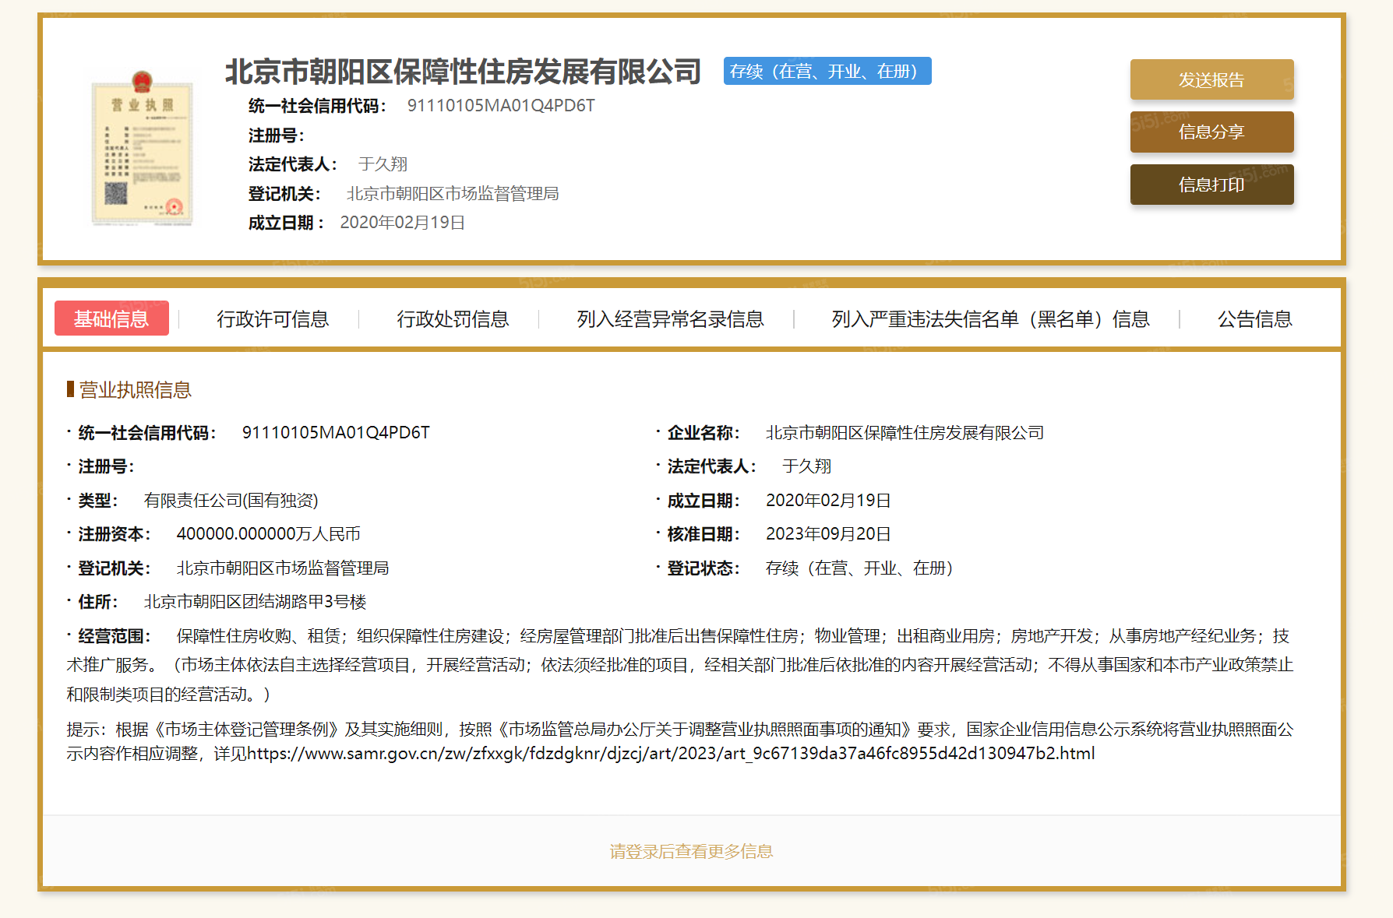Click the 注册号 label in the header
This screenshot has width=1393, height=918.
coord(276,135)
